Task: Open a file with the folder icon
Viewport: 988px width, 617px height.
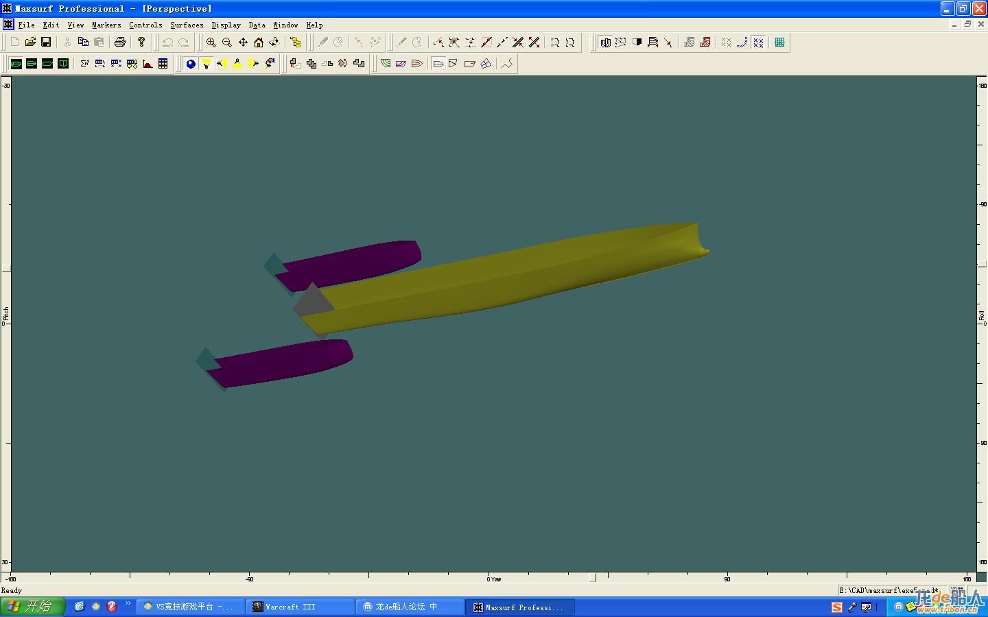Action: 30,42
